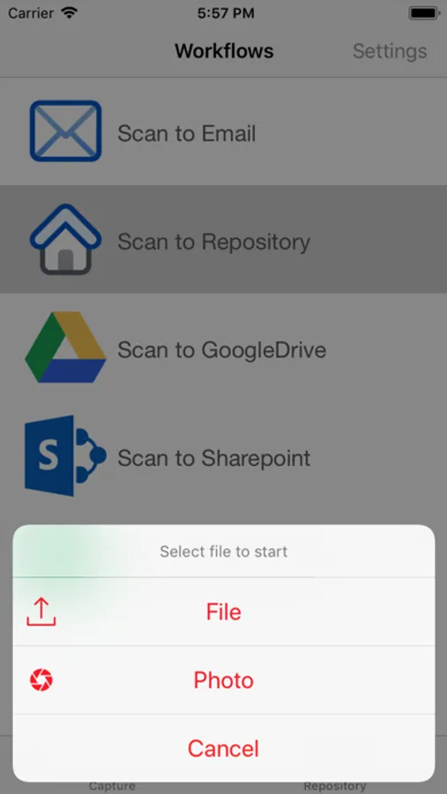Tap the Google Drive triangle icon
This screenshot has width=447, height=794.
[x=66, y=347]
